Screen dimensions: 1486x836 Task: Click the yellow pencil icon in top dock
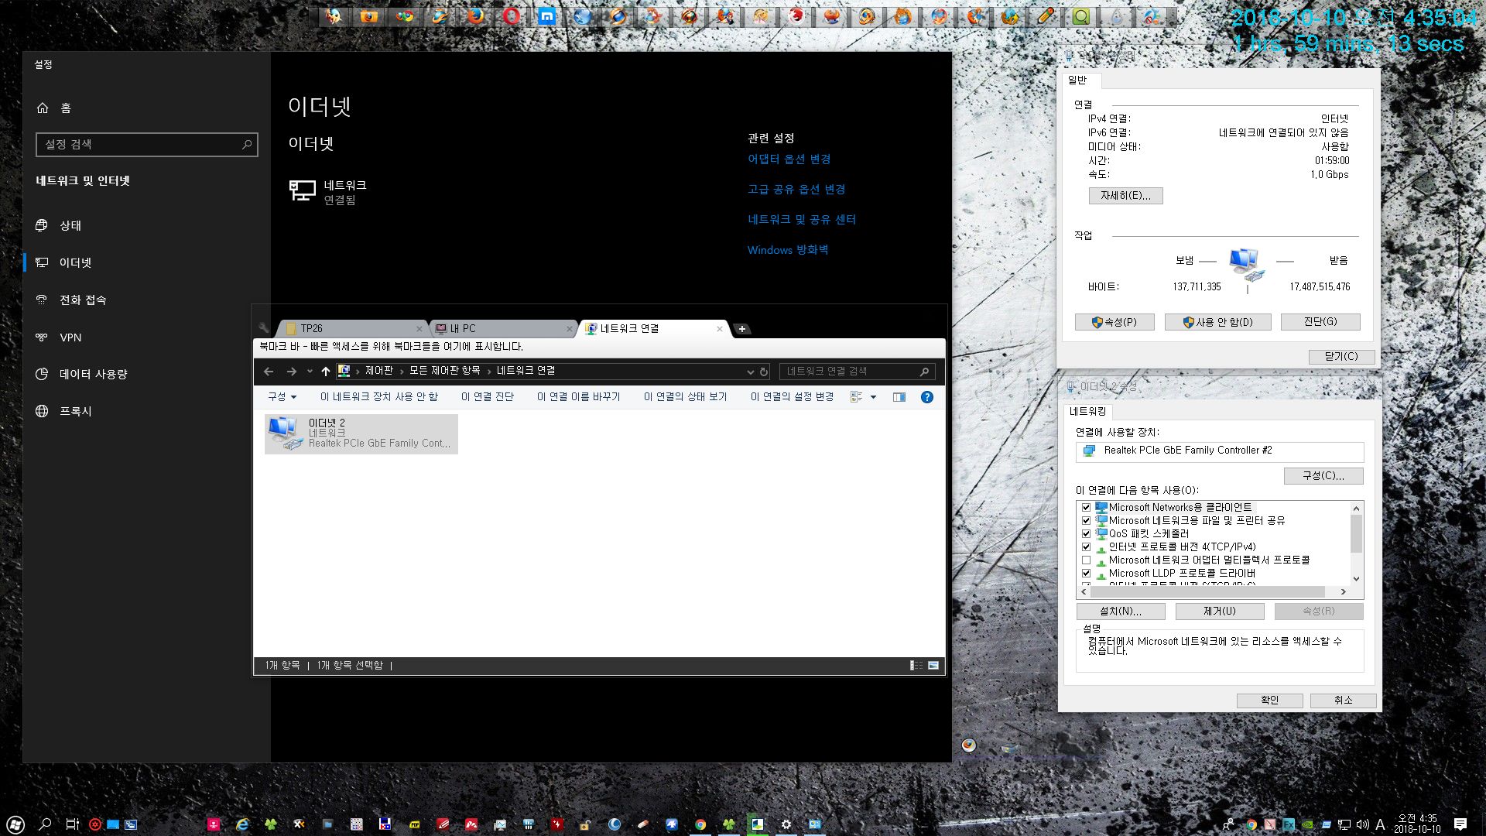pos(1046,16)
